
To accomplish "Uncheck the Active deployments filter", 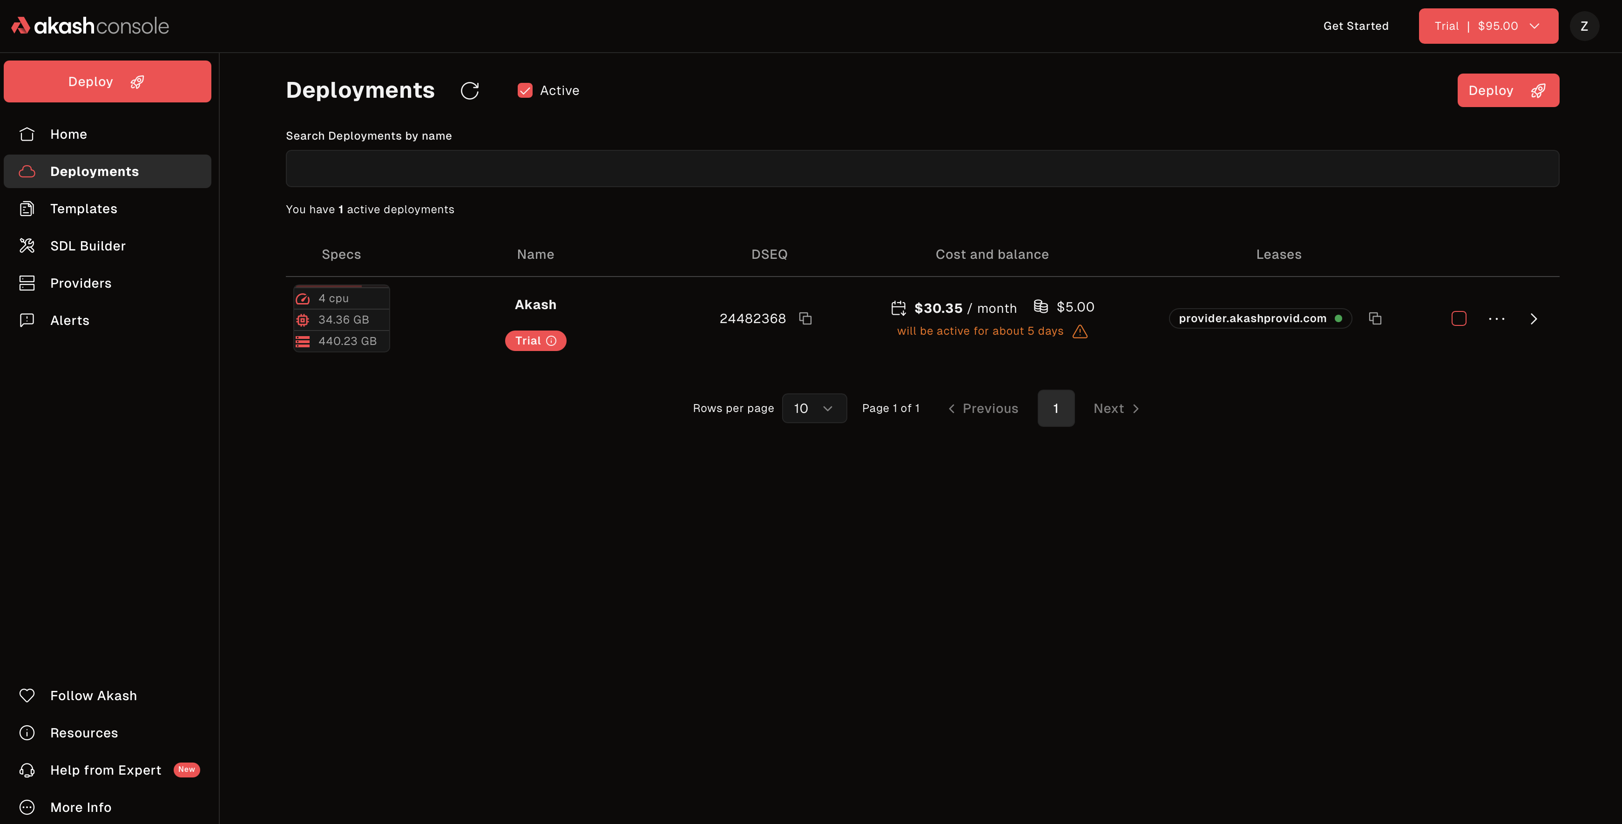I will pyautogui.click(x=525, y=90).
